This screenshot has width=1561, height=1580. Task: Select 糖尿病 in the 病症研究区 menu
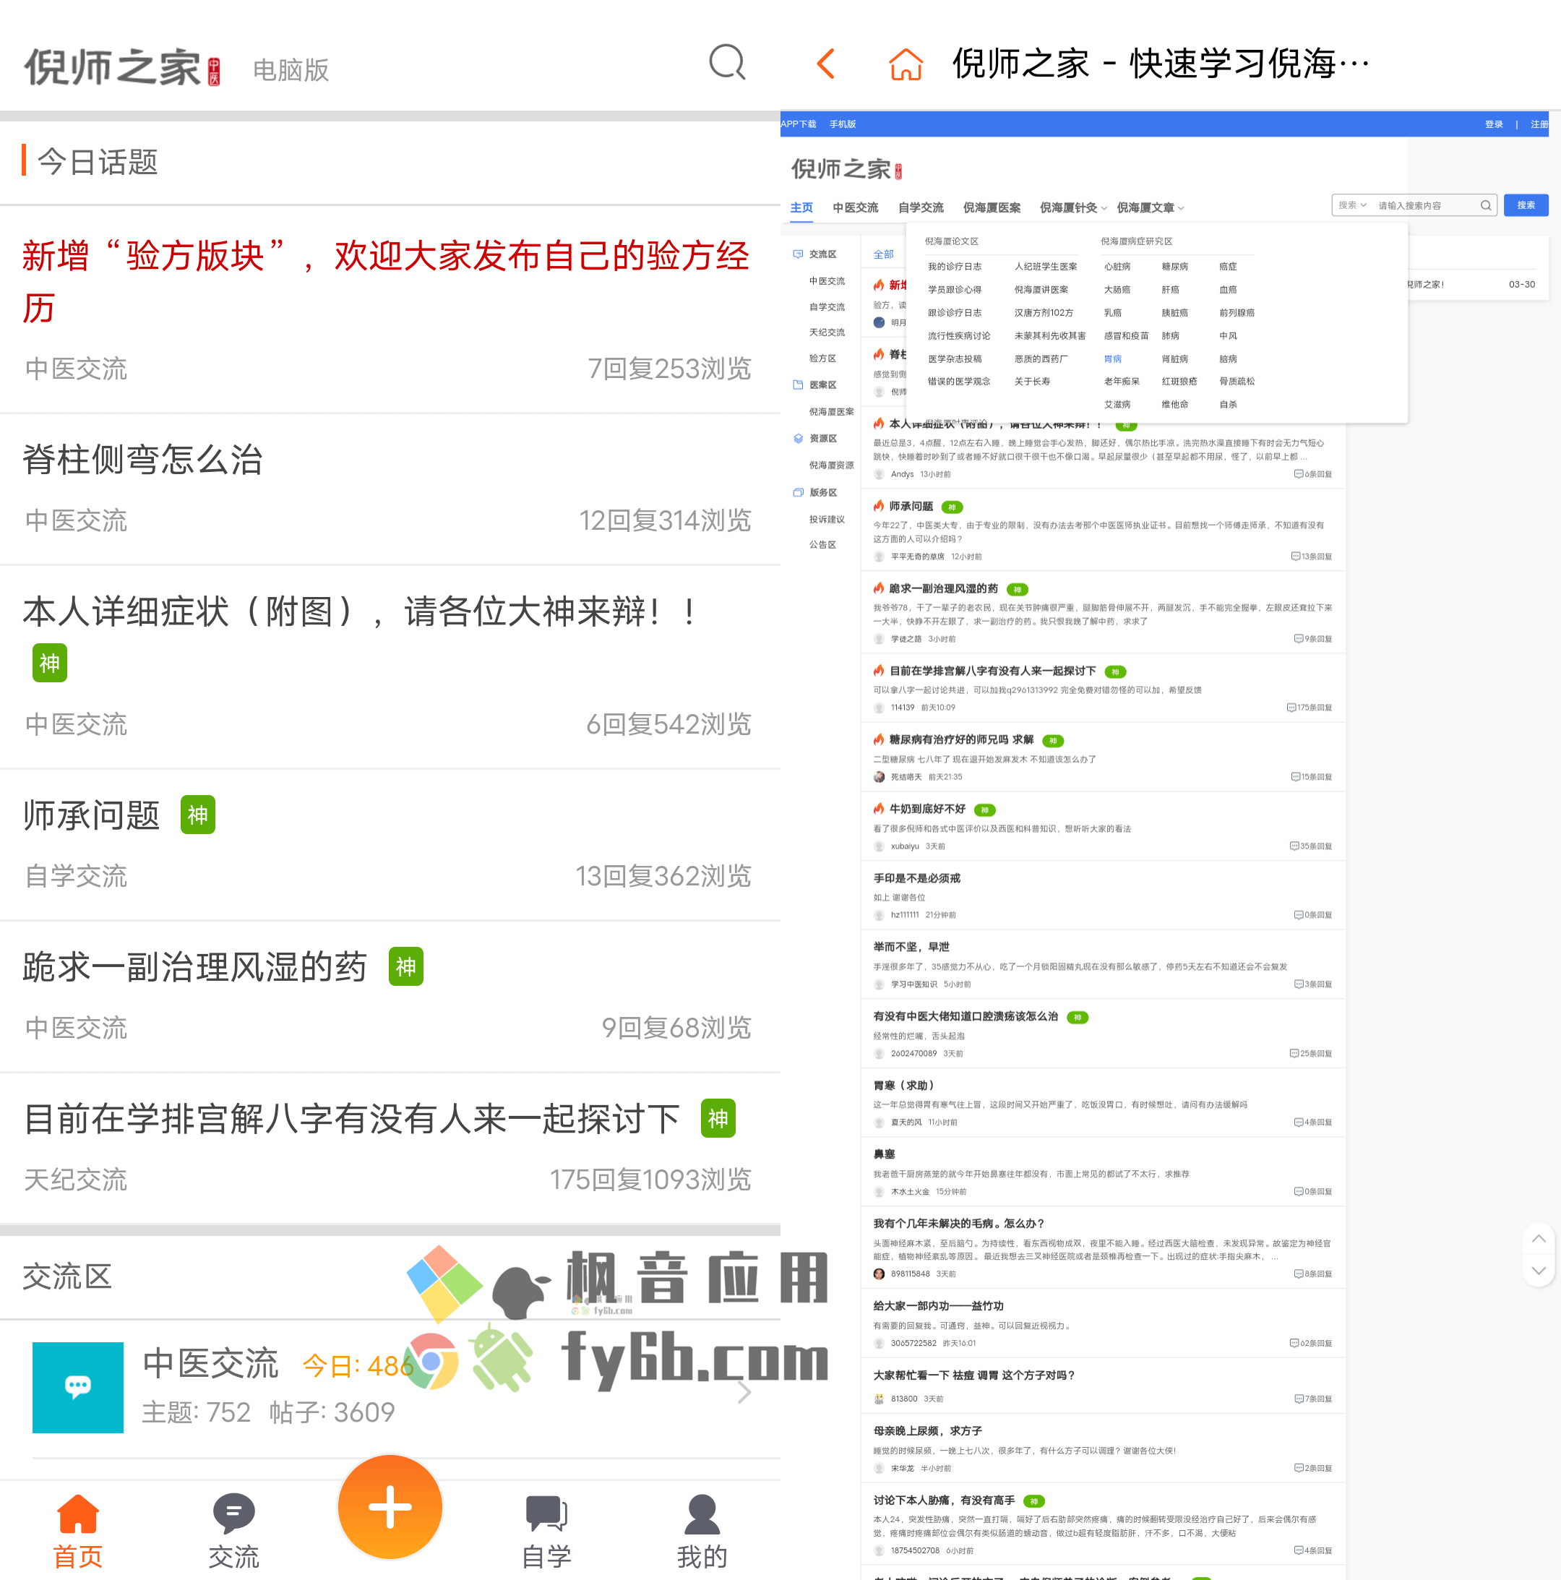coord(1174,267)
